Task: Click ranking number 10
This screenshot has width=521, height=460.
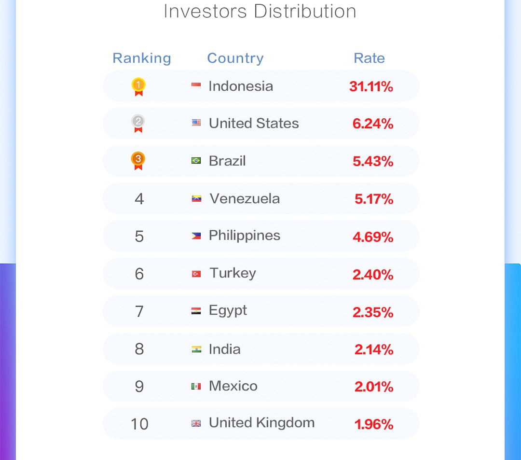Action: [x=139, y=424]
